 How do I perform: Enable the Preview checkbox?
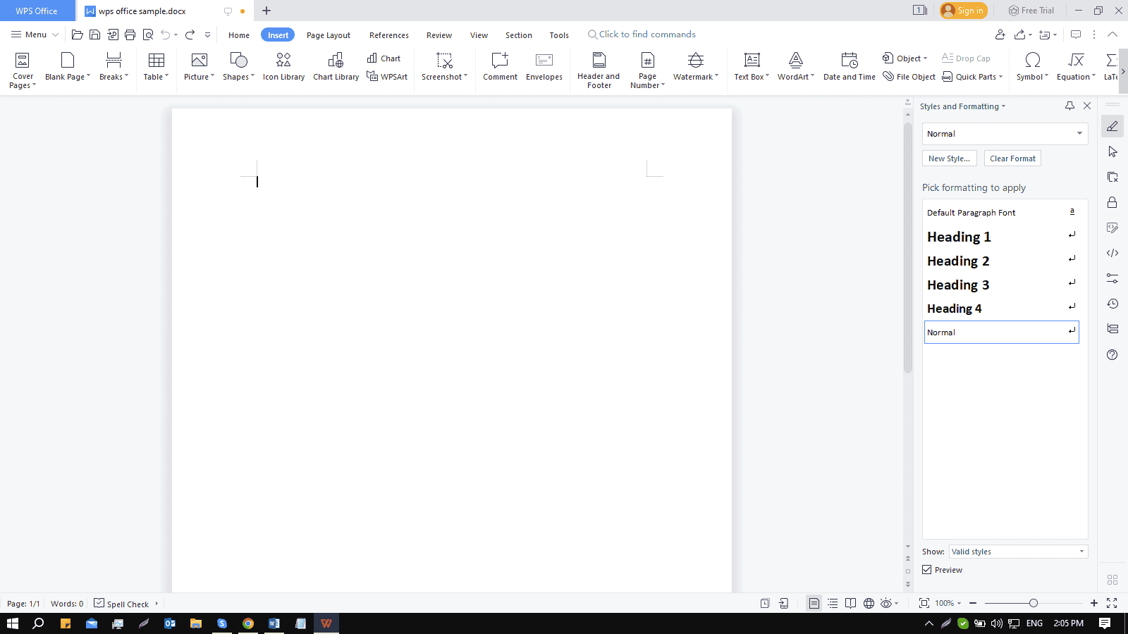coord(926,569)
